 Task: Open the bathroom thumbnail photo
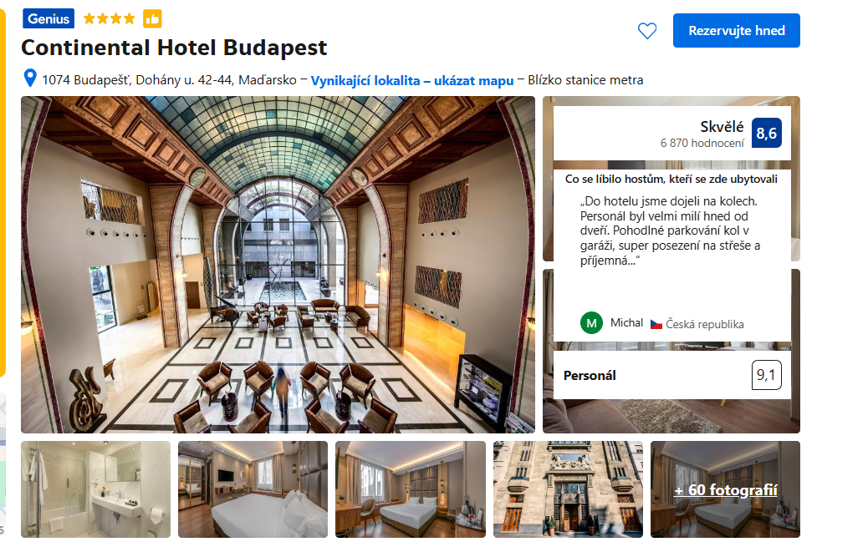(x=96, y=489)
